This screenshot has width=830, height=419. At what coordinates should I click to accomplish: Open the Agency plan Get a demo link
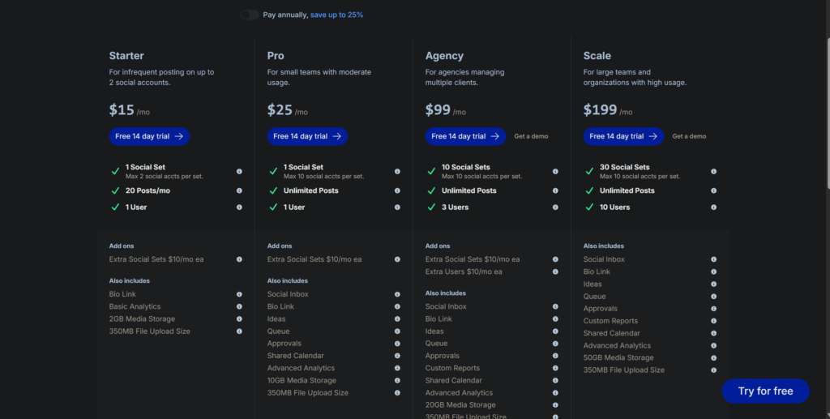tap(531, 136)
